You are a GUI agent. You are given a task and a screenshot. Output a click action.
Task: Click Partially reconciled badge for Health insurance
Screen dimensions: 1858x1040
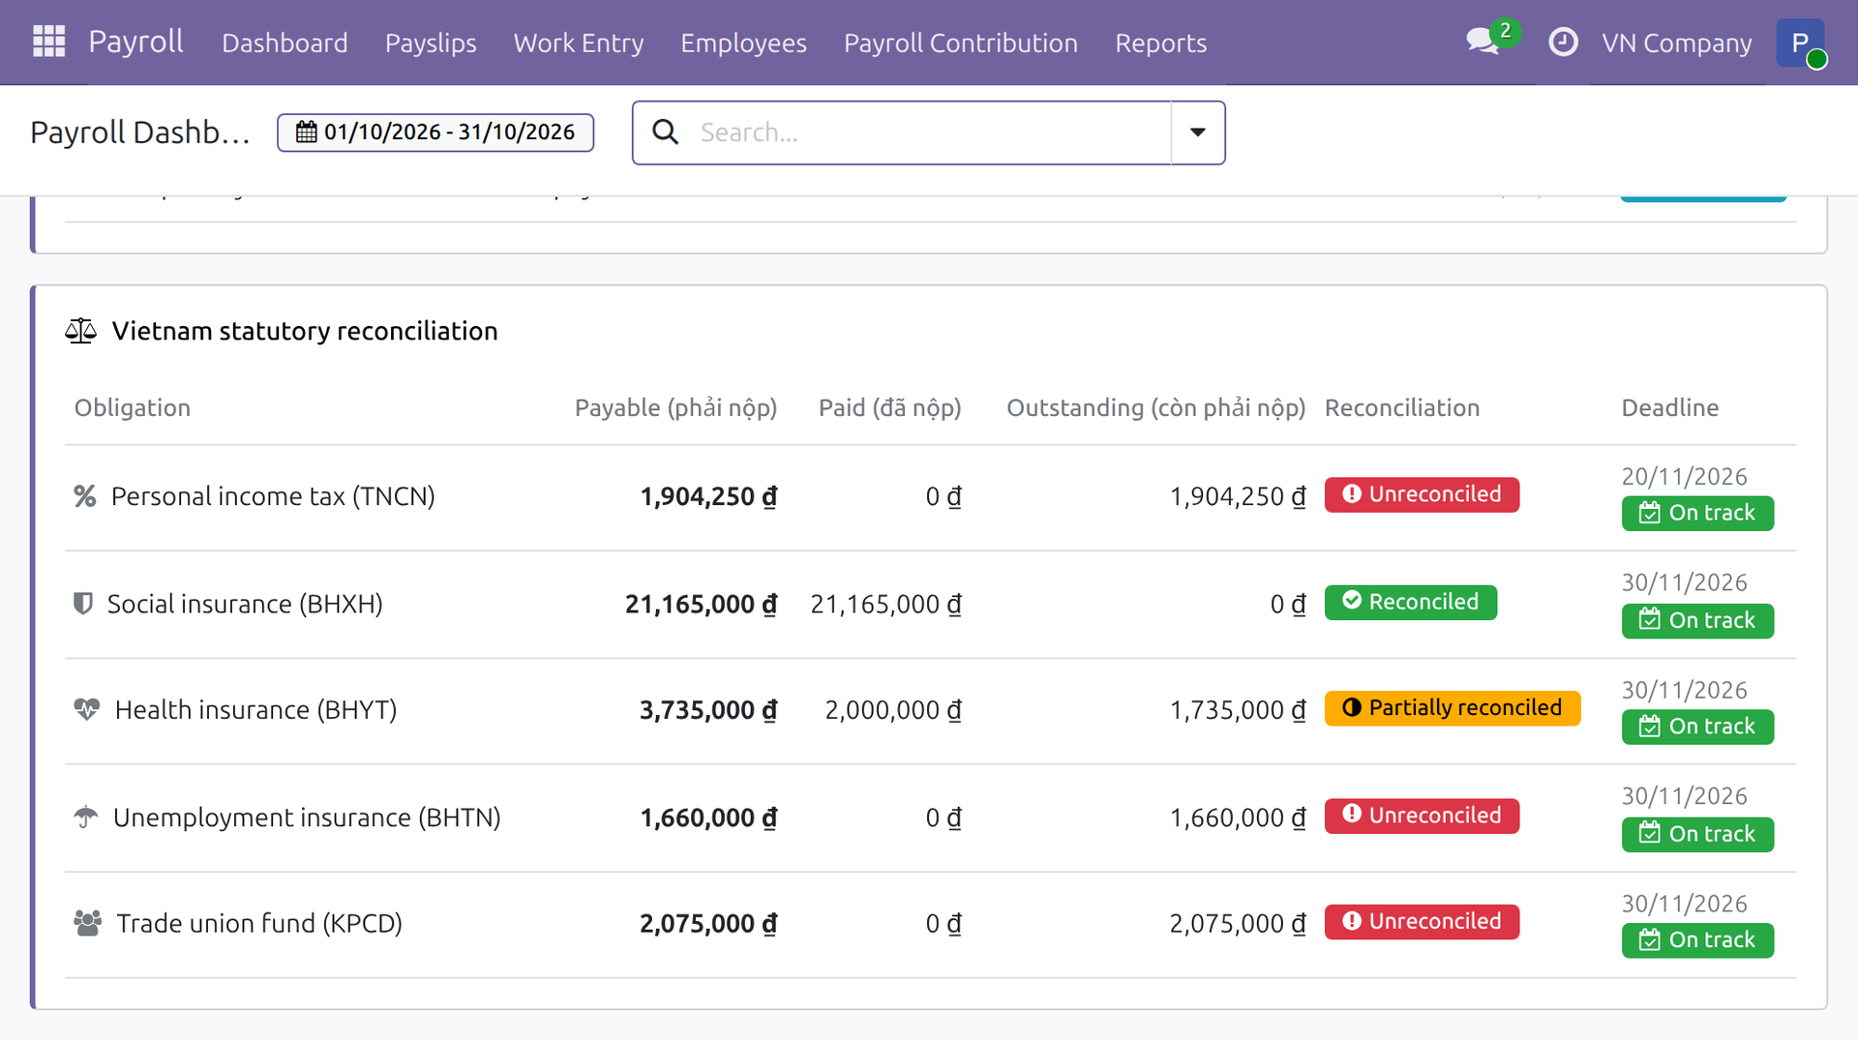1453,708
